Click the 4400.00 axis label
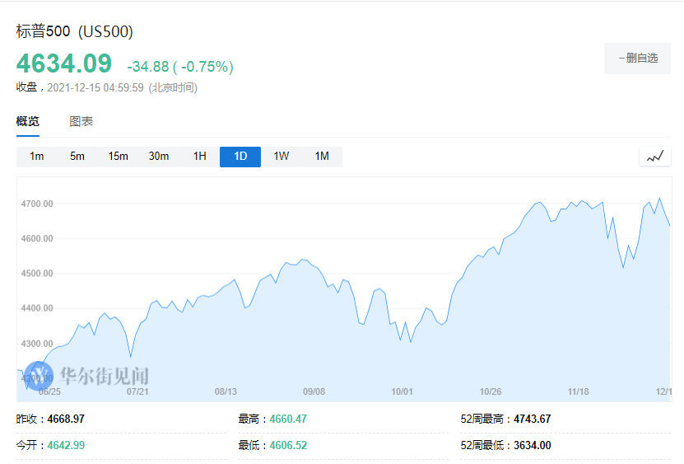 (x=37, y=308)
